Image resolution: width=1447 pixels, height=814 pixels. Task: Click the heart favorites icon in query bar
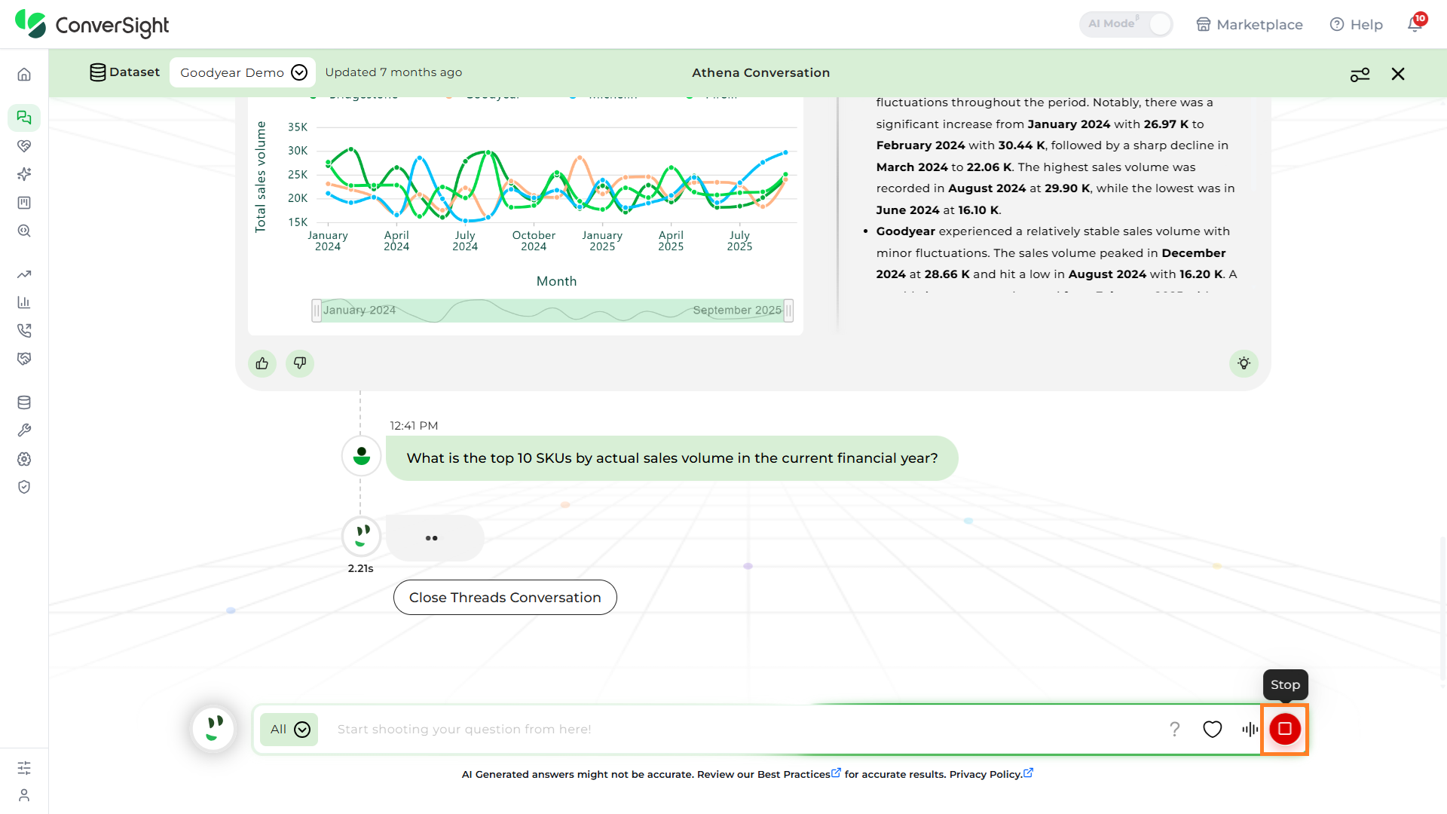coord(1213,729)
